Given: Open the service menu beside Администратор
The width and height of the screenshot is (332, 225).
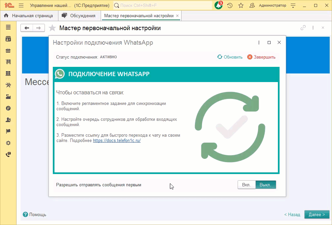Looking at the screenshot, I should point(293,5).
